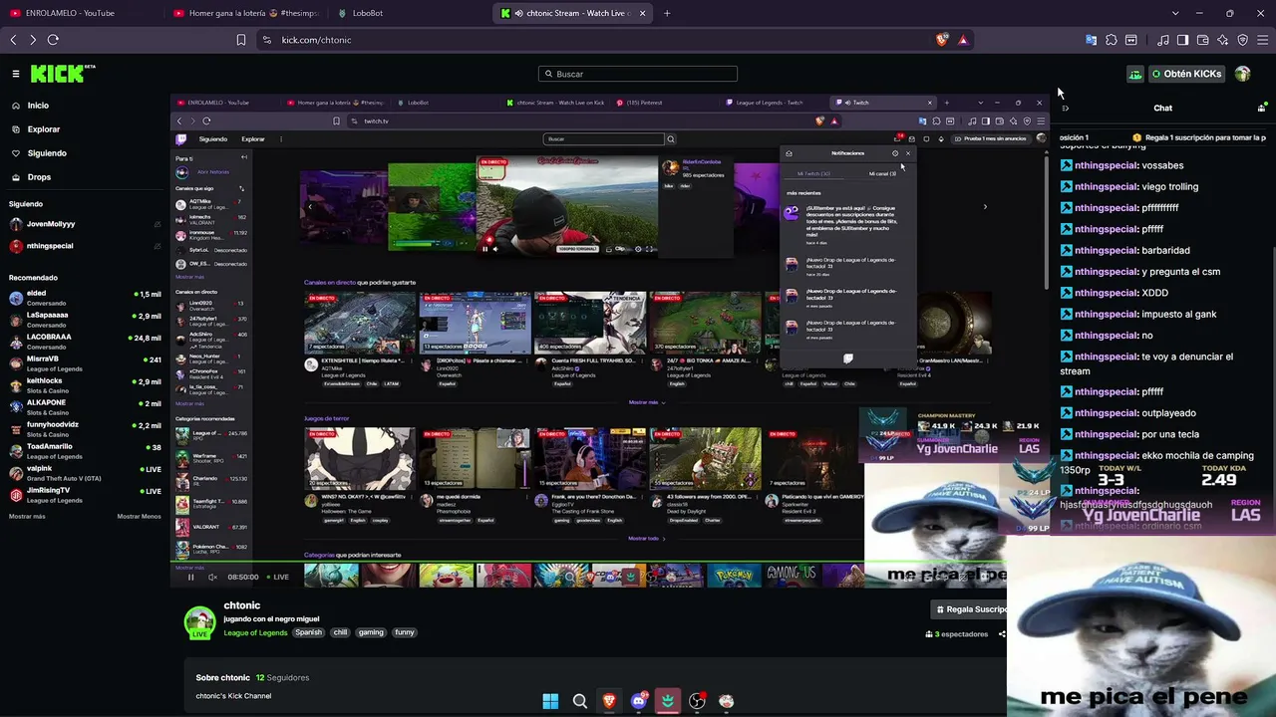The image size is (1276, 717).
Task: Open the Kick profile avatar menu
Action: [1242, 74]
